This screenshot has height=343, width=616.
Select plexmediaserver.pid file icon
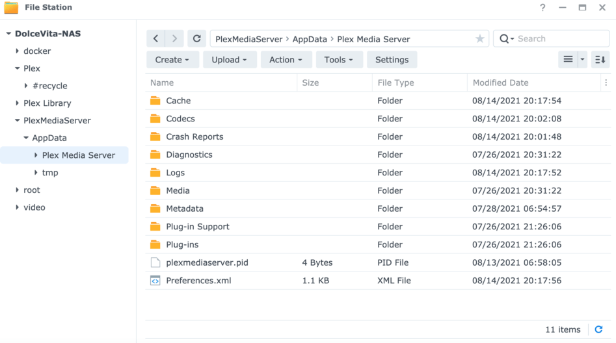click(x=155, y=262)
